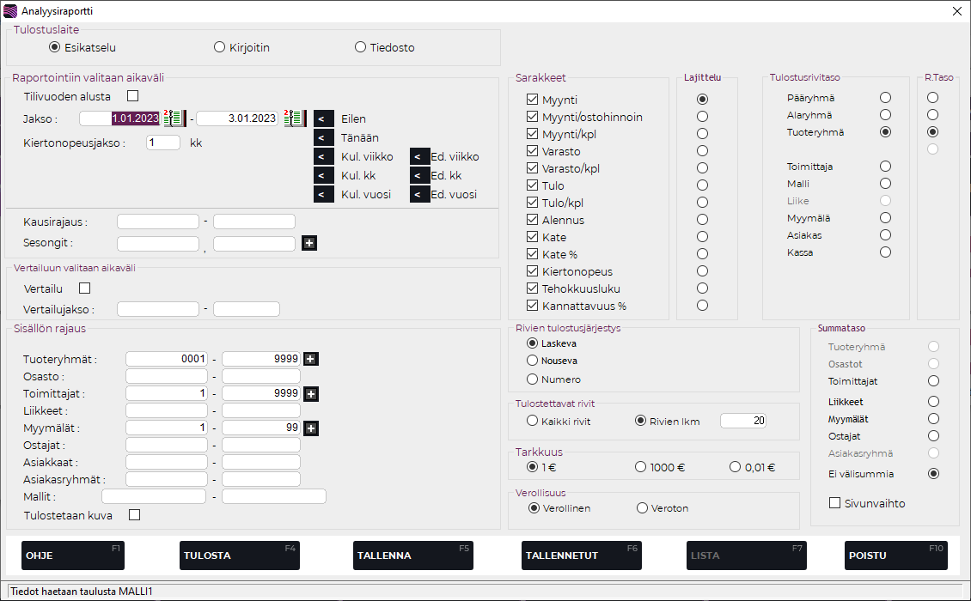
Task: Click arrow button next to Tänään
Action: coord(324,137)
